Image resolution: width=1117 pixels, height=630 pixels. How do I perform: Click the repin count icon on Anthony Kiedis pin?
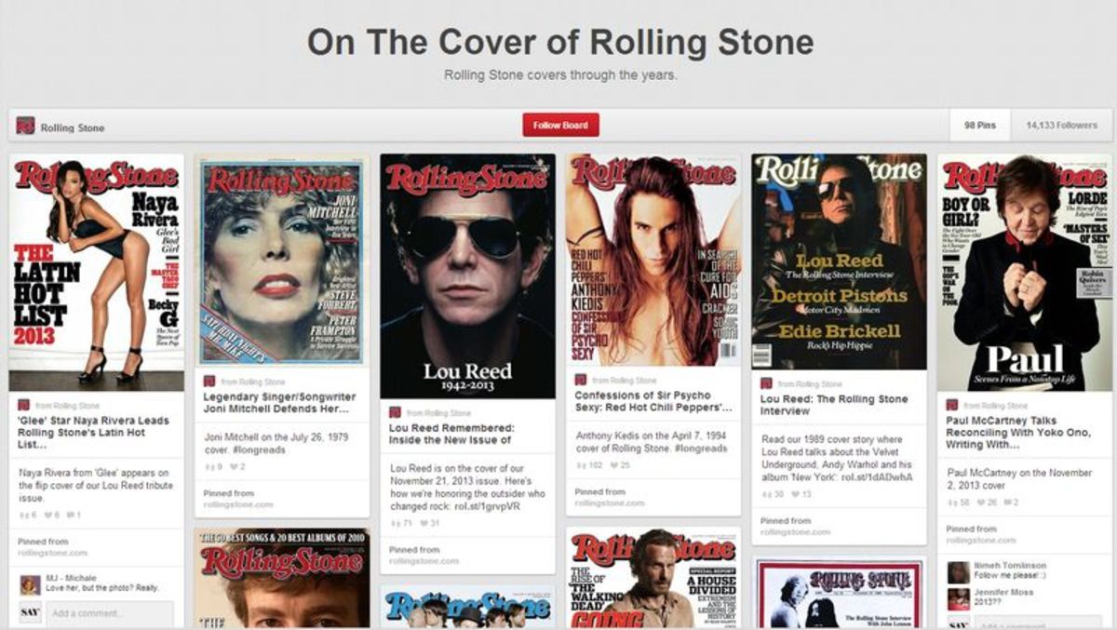pyautogui.click(x=580, y=465)
